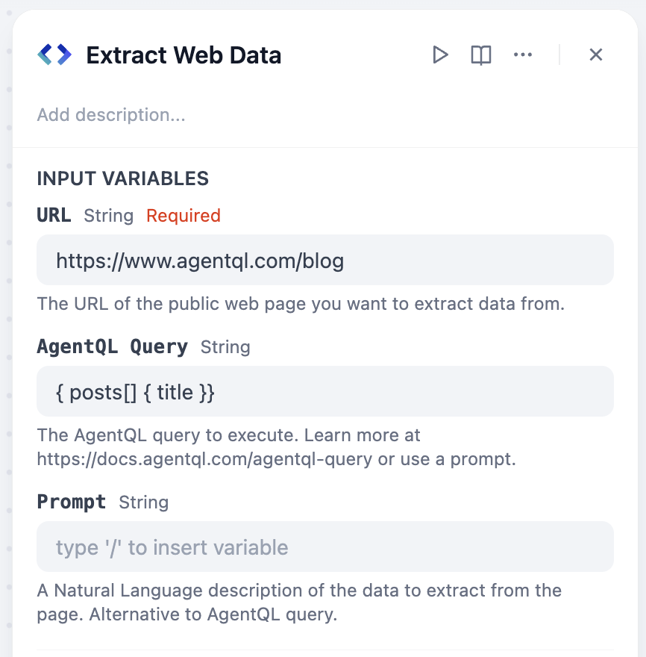Click the "Prompt" variable label

(x=71, y=502)
